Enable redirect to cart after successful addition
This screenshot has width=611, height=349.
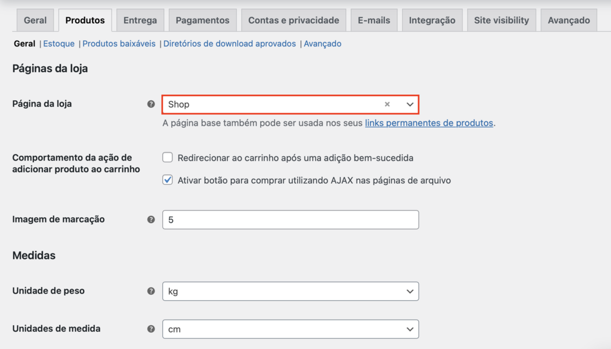[169, 157]
